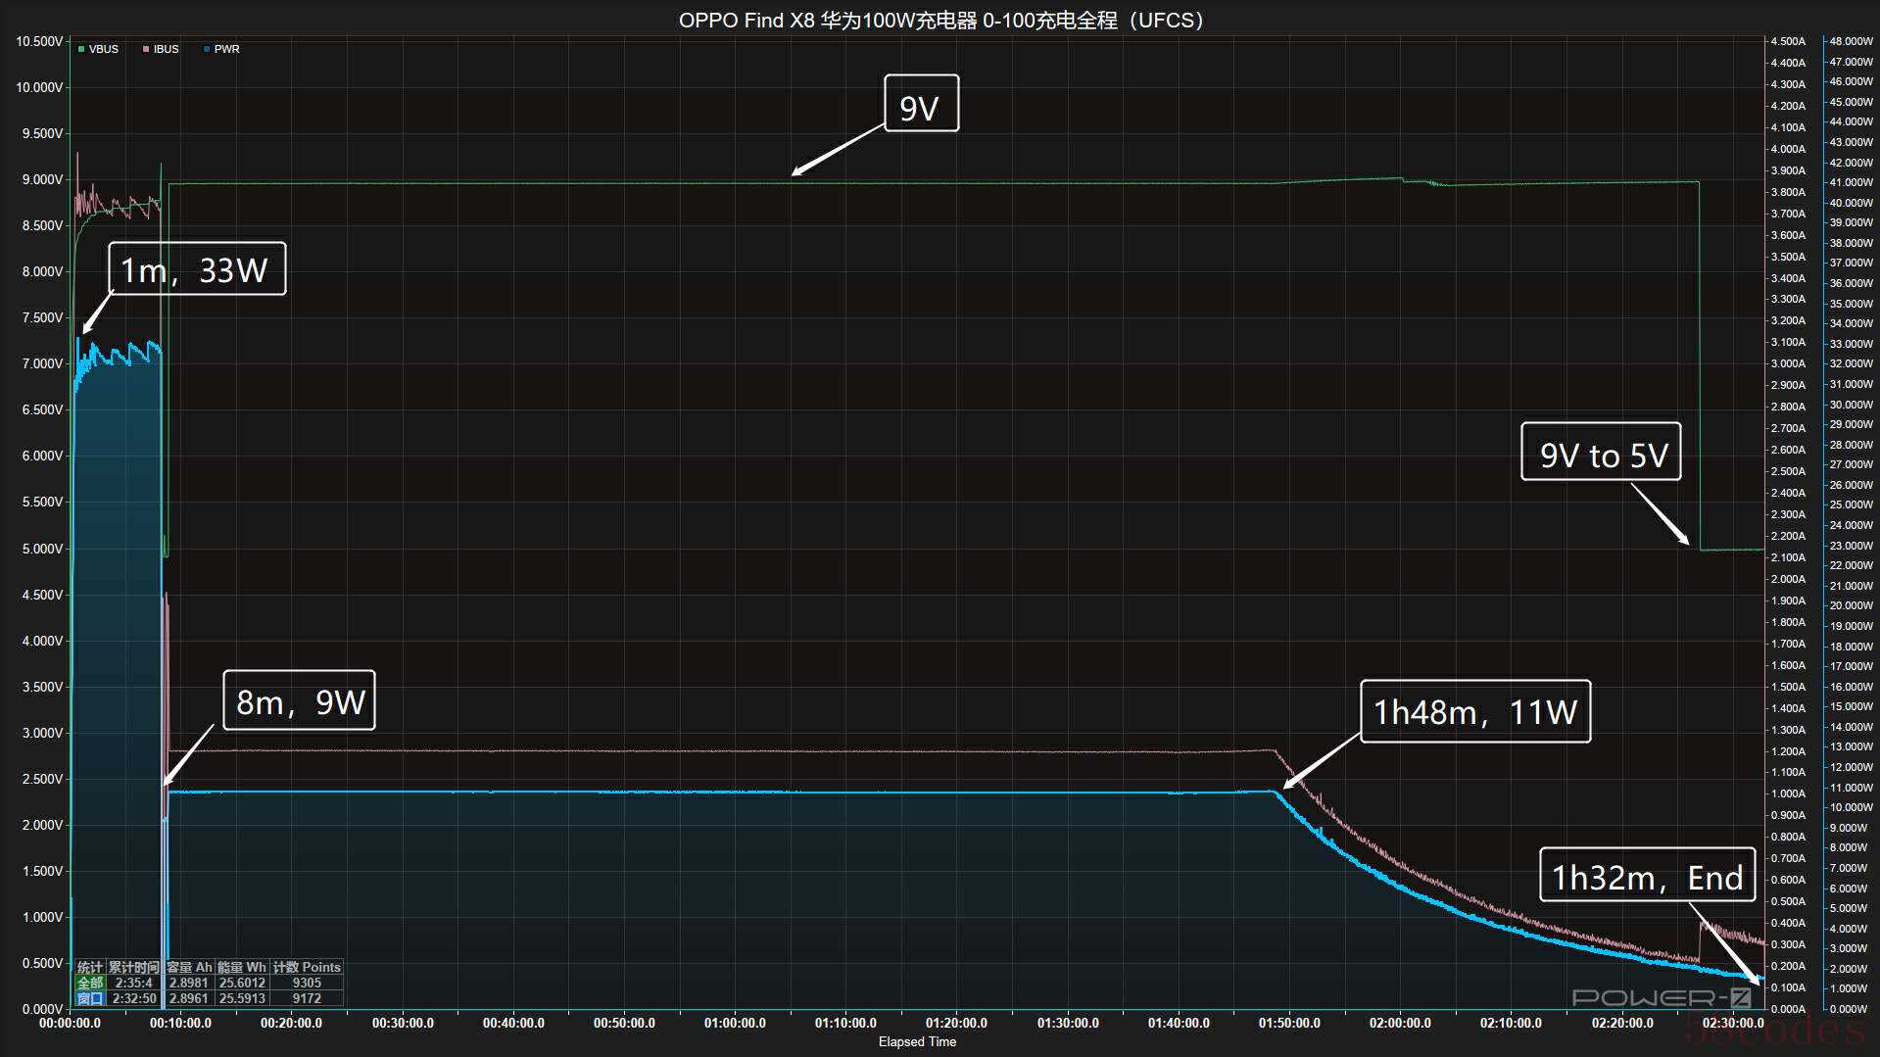Click the 01:00:00.0 mark on time axis
The image size is (1880, 1057).
735,1023
